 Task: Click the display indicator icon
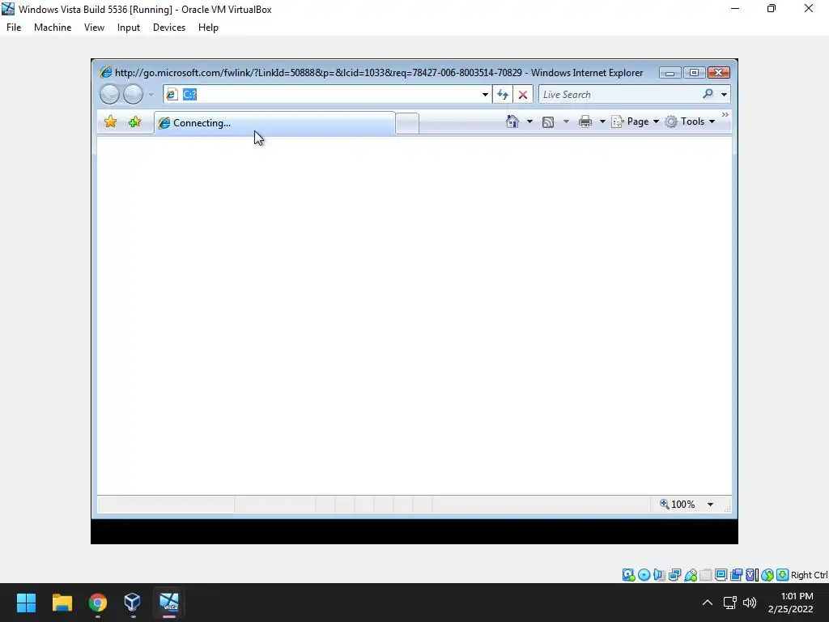click(x=721, y=575)
